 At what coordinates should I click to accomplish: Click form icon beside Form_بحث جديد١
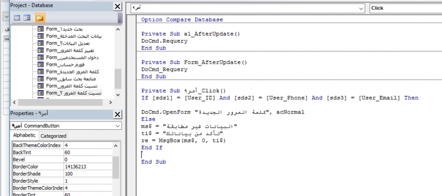[41, 29]
